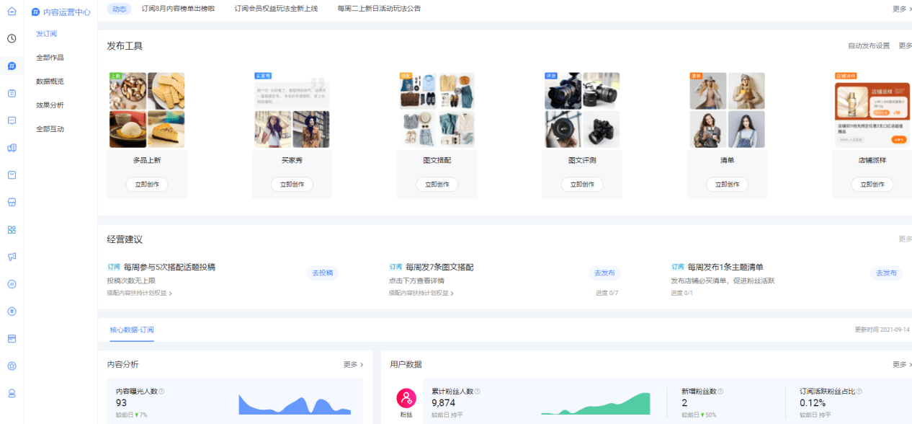Viewport: 912px width, 424px height.
Task: Select the content operations hash icon in sidebar
Action: [x=12, y=66]
